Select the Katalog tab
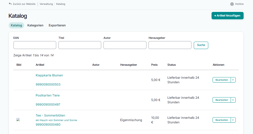Image resolution: width=253 pixels, height=134 pixels. pyautogui.click(x=16, y=25)
